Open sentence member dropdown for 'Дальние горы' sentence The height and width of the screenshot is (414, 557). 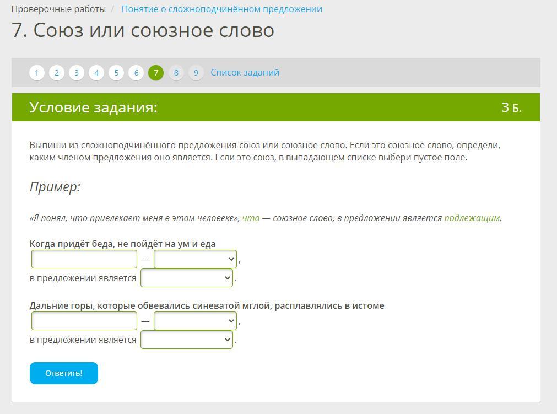[x=187, y=340]
